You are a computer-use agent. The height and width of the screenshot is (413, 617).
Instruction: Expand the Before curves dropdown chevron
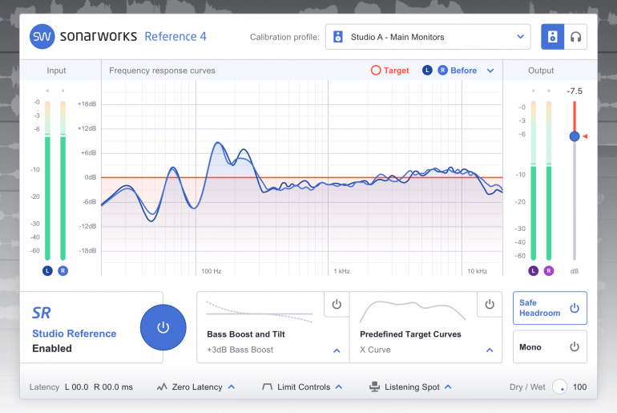pos(490,71)
